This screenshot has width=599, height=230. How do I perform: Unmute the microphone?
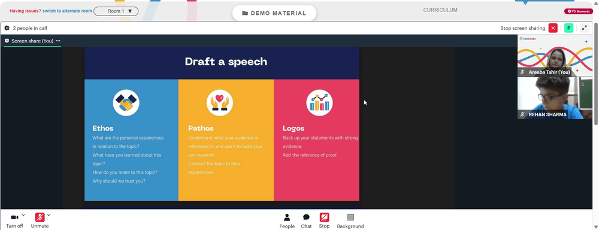(40, 221)
